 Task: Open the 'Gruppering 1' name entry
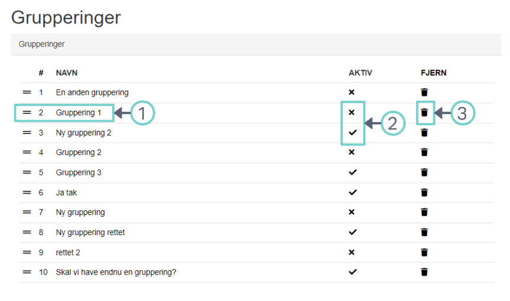click(x=79, y=113)
